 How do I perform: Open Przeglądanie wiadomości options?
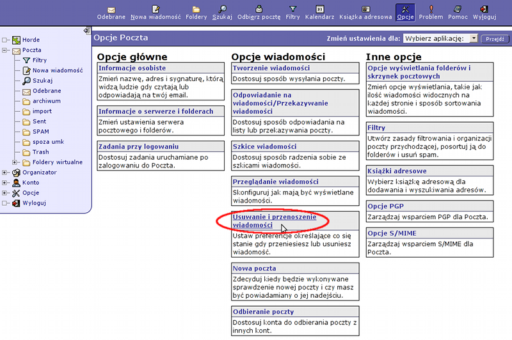275,182
